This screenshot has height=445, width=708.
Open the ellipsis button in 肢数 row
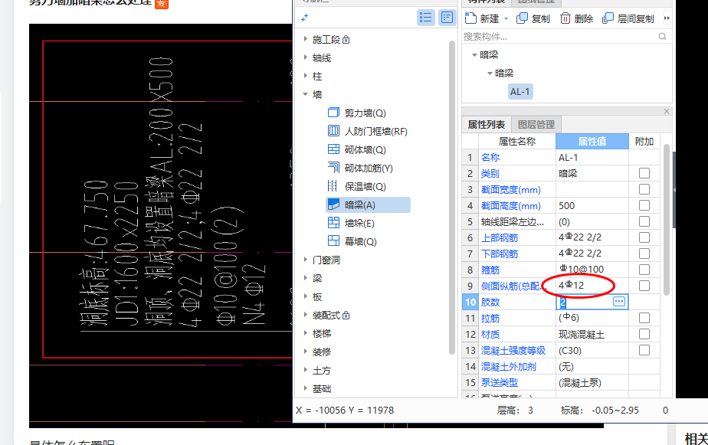(x=619, y=302)
